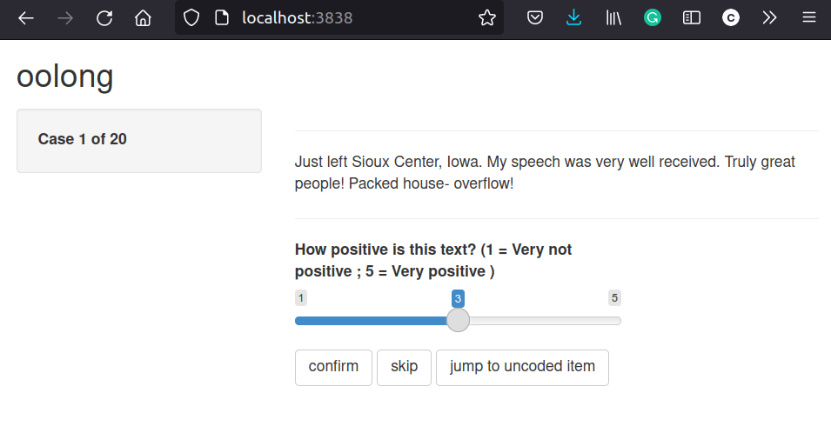831x433 pixels.
Task: Bookmark this page with the star icon
Action: click(487, 18)
